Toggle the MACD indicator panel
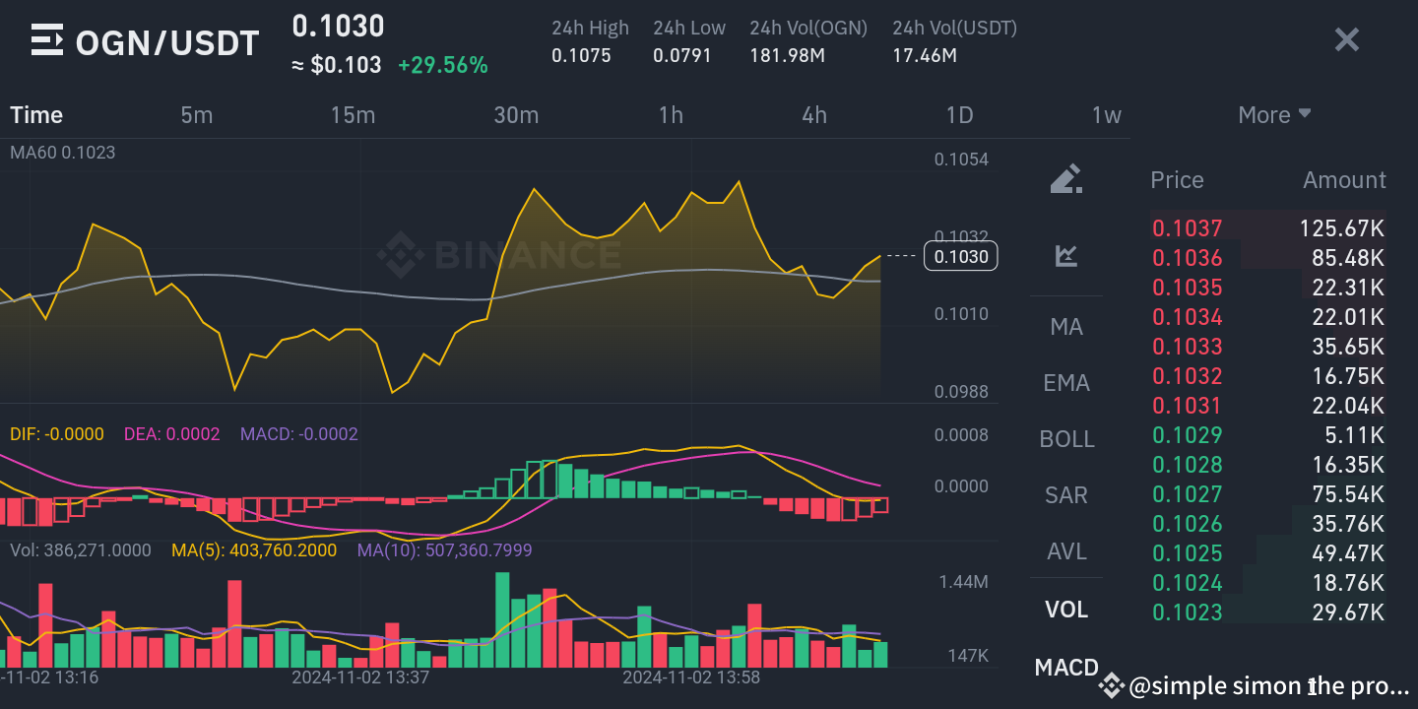Image resolution: width=1418 pixels, height=709 pixels. pyautogui.click(x=1066, y=667)
